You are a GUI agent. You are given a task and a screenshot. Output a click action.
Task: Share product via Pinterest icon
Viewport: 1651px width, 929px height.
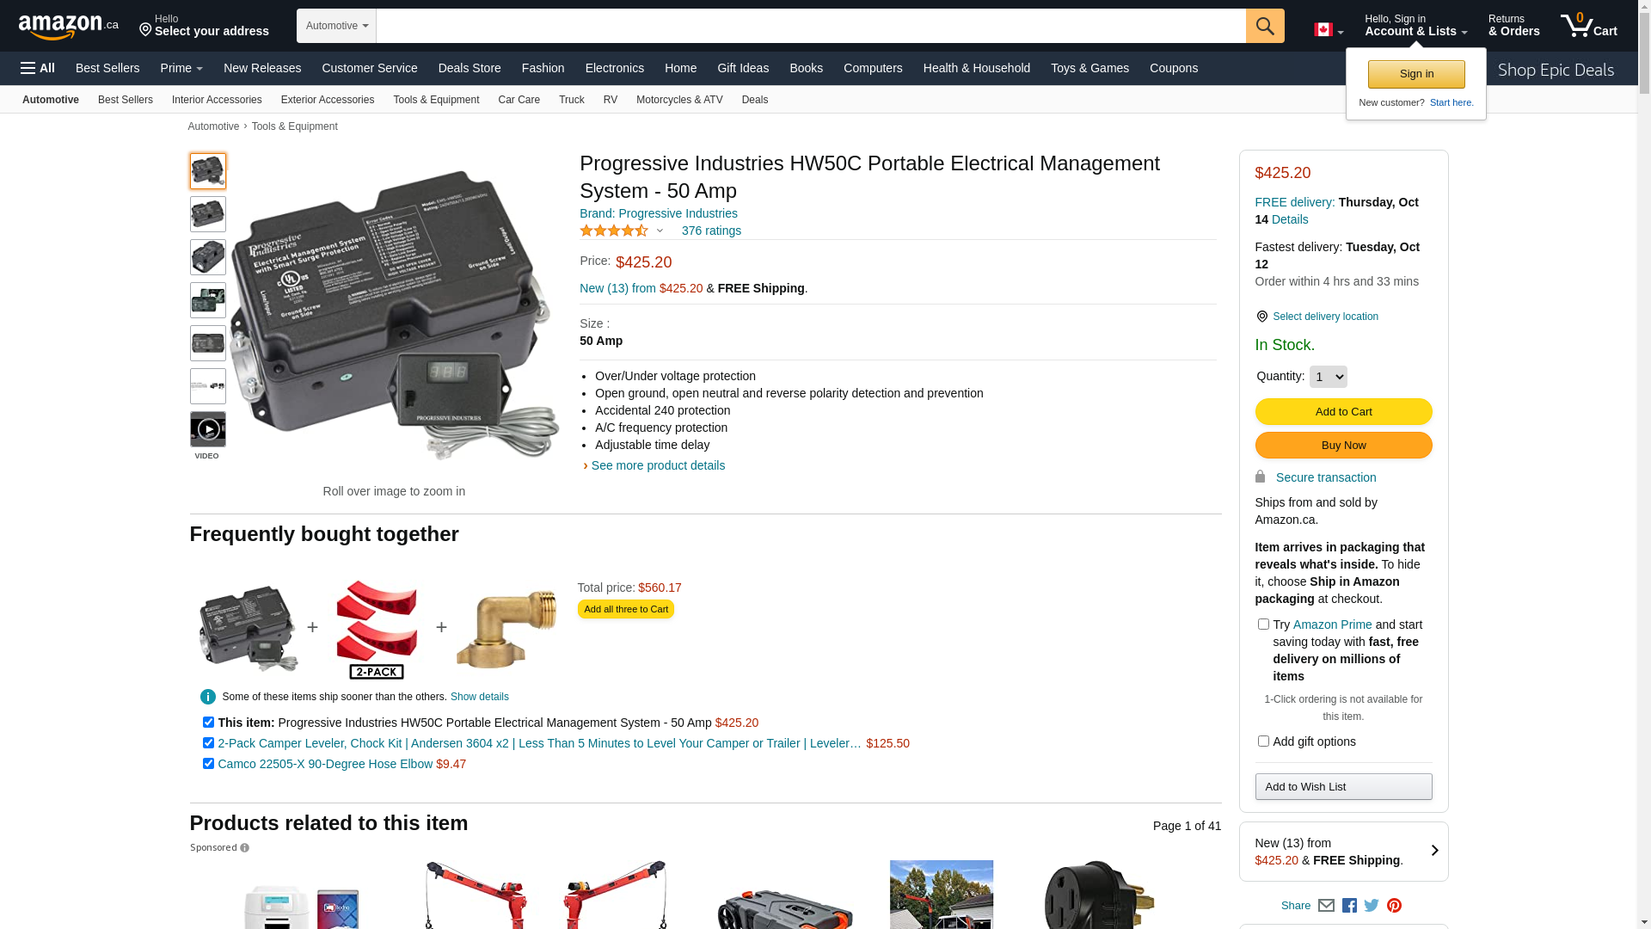[x=1394, y=906]
